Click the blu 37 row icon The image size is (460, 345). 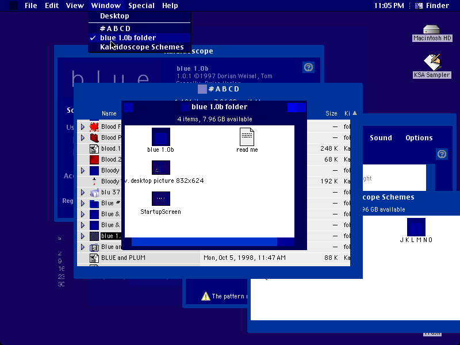point(94,193)
